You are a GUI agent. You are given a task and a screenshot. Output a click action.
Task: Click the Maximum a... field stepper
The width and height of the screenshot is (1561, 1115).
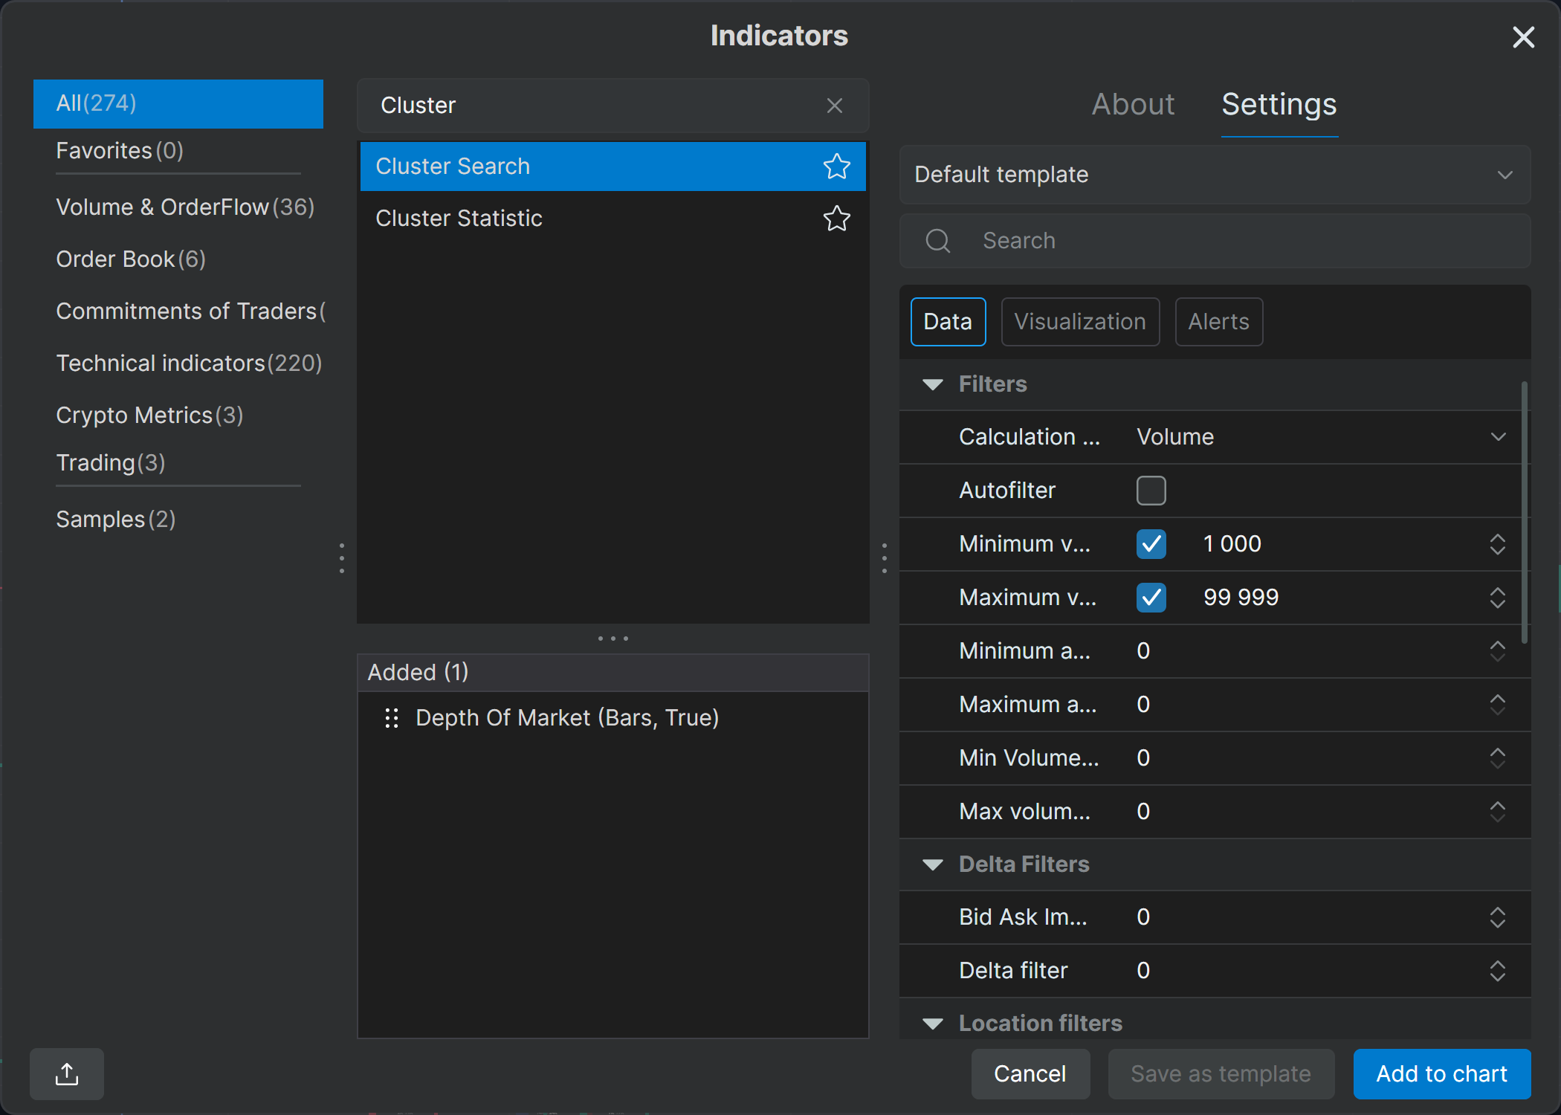1498,705
